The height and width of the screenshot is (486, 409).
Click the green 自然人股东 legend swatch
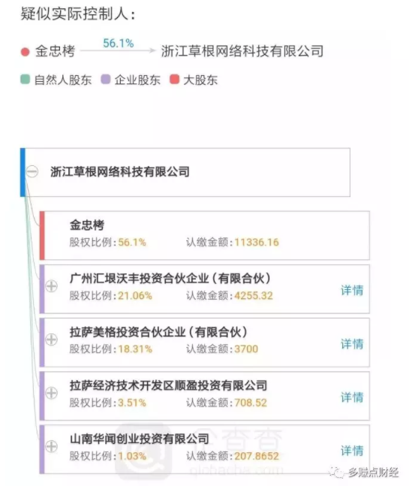coord(25,80)
